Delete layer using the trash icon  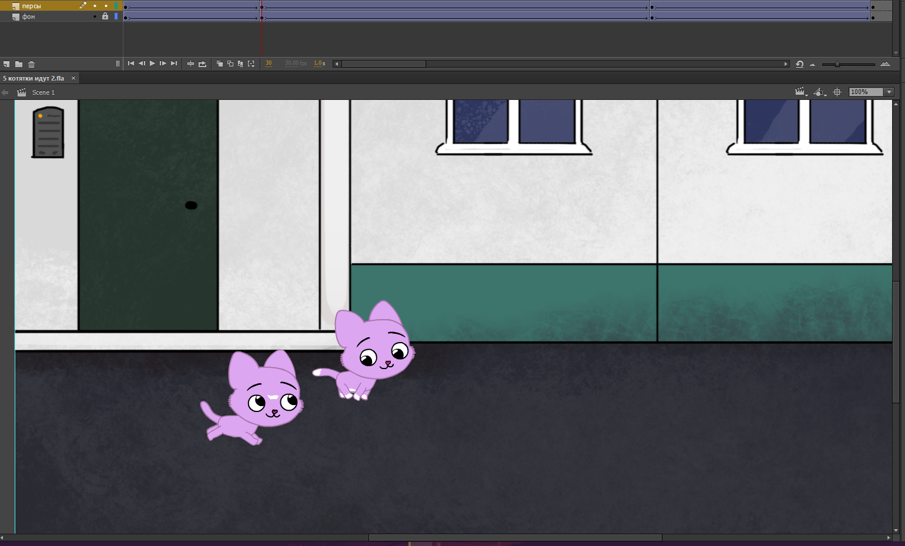32,64
